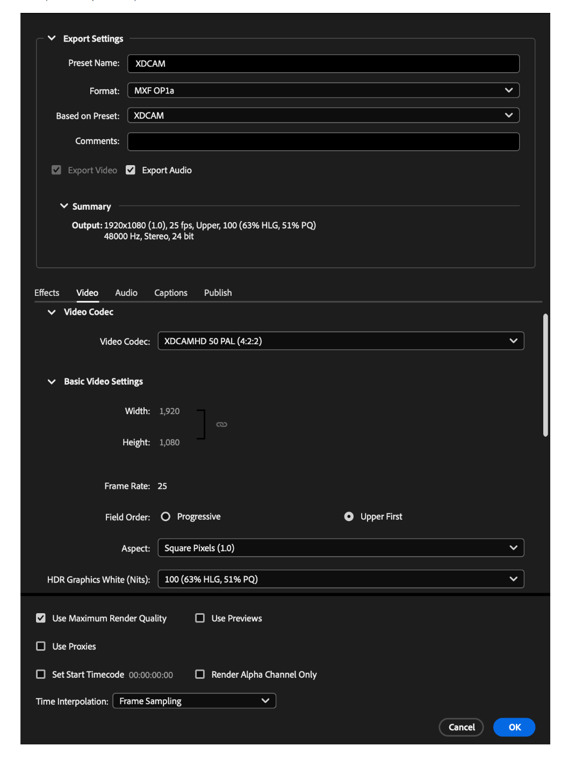Viewport: 568px width, 767px height.
Task: Switch to the Effects tab
Action: click(x=47, y=293)
